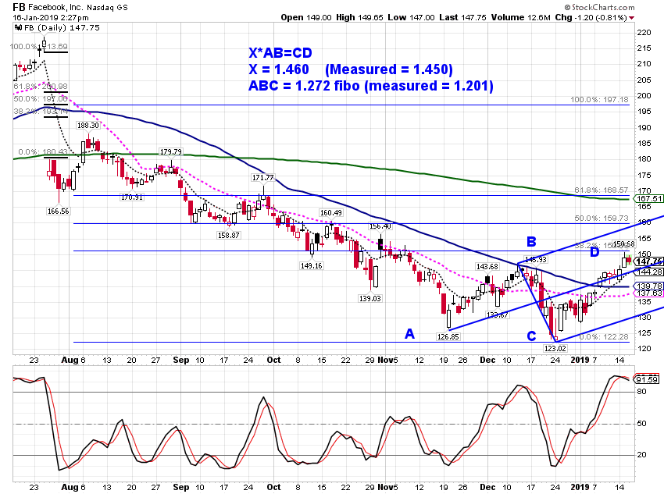The height and width of the screenshot is (494, 664).
Task: Click the 137.63 magenta moving average tag
Action: [648, 293]
